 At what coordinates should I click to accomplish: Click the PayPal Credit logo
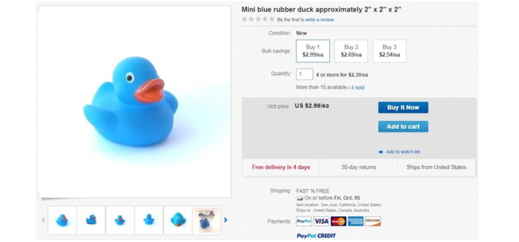pos(316,236)
